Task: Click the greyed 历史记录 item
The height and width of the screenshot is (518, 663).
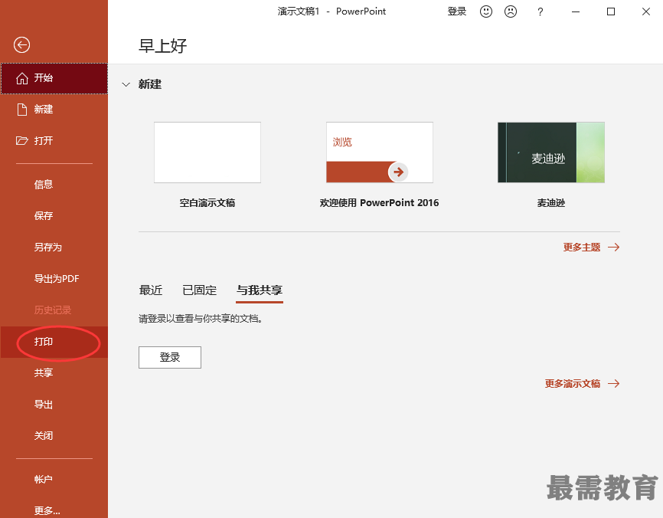Action: click(x=54, y=310)
